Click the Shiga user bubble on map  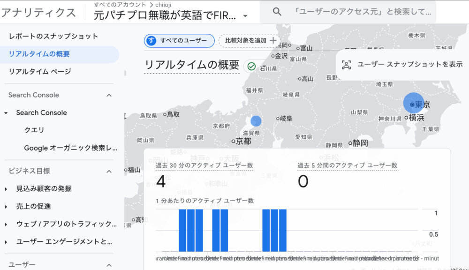[x=256, y=121]
